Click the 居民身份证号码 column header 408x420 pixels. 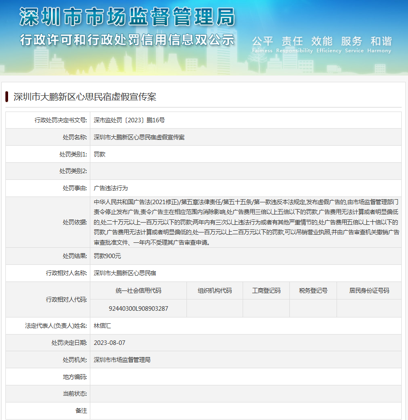369,290
